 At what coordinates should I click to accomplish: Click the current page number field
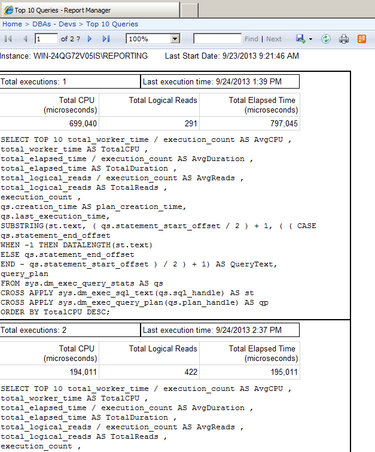click(x=46, y=39)
